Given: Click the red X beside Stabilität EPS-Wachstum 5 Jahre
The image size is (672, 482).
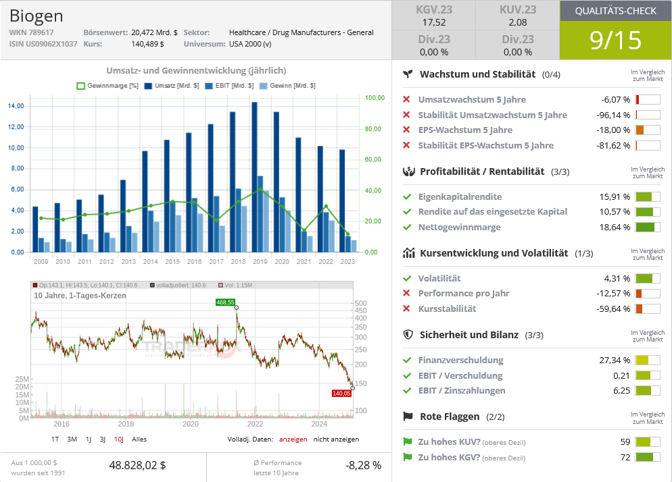Looking at the screenshot, I should tap(407, 145).
